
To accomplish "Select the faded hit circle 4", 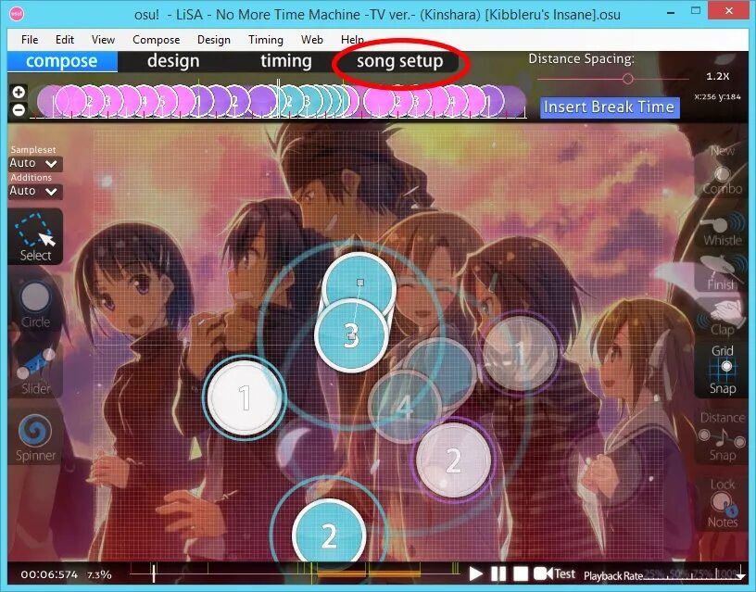I will [x=405, y=407].
